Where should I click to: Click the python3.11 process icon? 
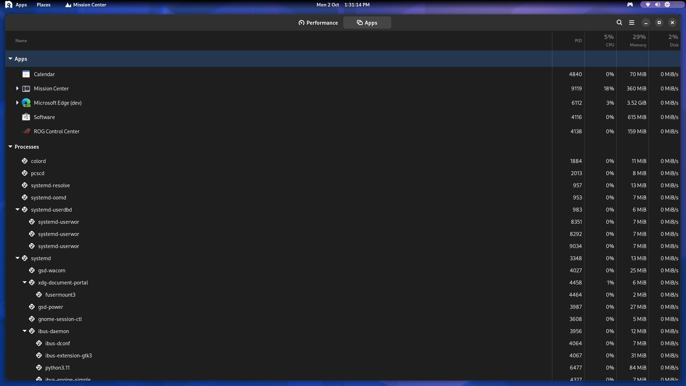click(x=39, y=367)
